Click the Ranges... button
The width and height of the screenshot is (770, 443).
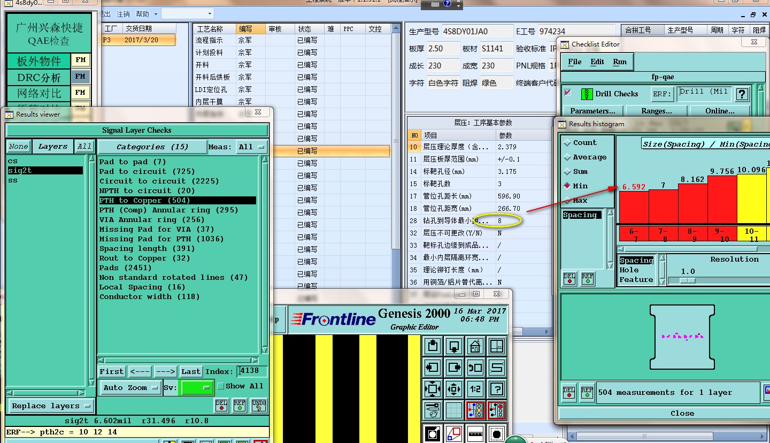(657, 111)
